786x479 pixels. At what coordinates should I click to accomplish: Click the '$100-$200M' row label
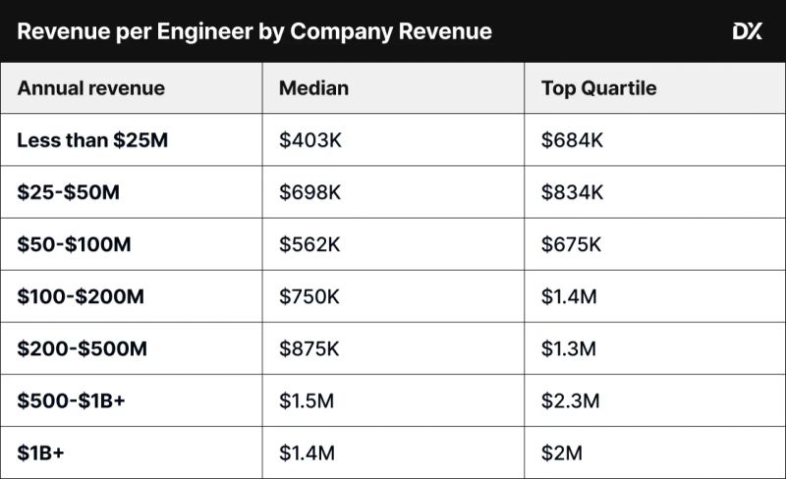point(81,296)
